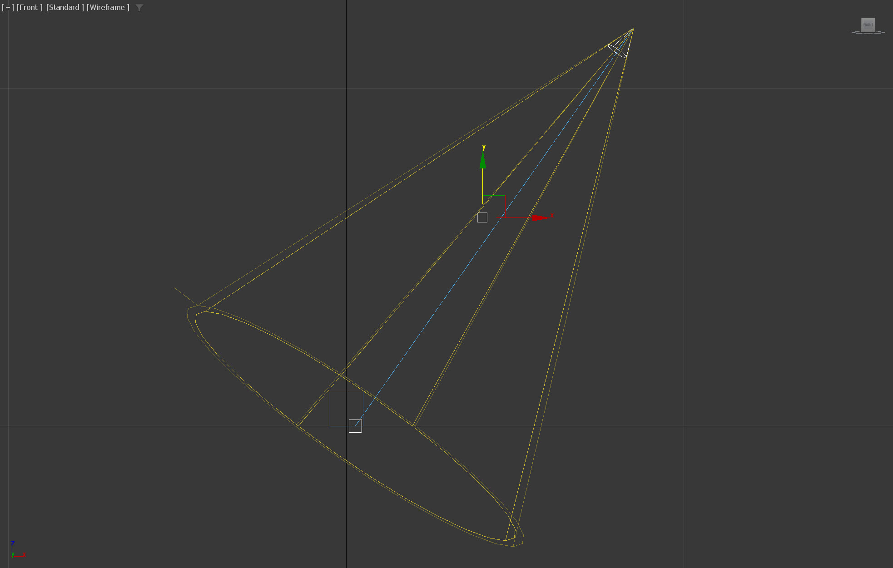Screen dimensions: 893x568
Task: Open the [Front] point-of-view viewport menu
Action: pyautogui.click(x=30, y=7)
